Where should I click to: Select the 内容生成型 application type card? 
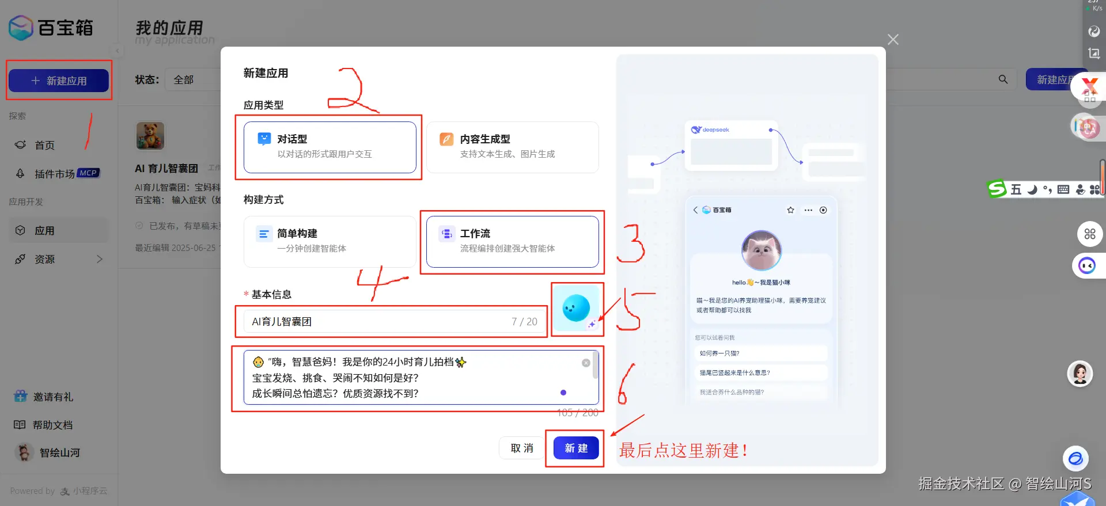(x=512, y=147)
